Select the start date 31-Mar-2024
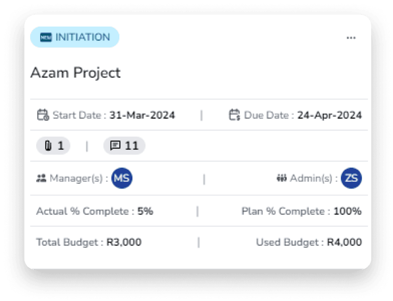Screen dimensions: 393x301 (142, 115)
